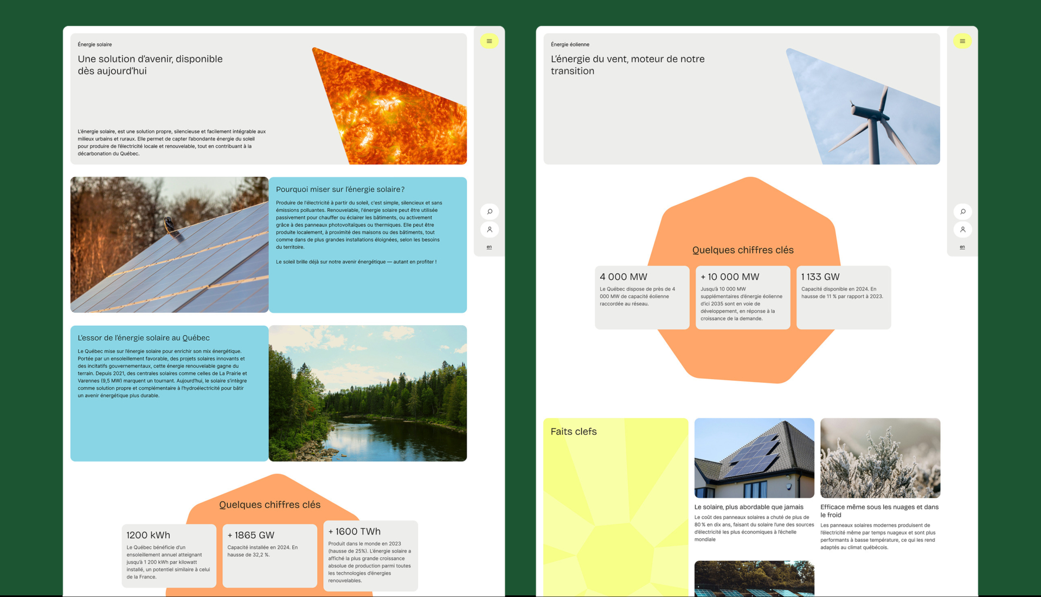The image size is (1041, 597).
Task: Open the house rooftop solar image
Action: (x=754, y=458)
